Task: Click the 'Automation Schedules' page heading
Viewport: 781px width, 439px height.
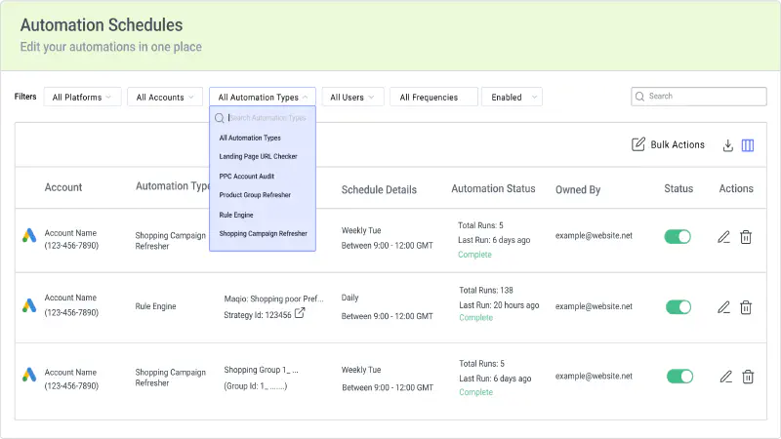Action: pyautogui.click(x=102, y=25)
